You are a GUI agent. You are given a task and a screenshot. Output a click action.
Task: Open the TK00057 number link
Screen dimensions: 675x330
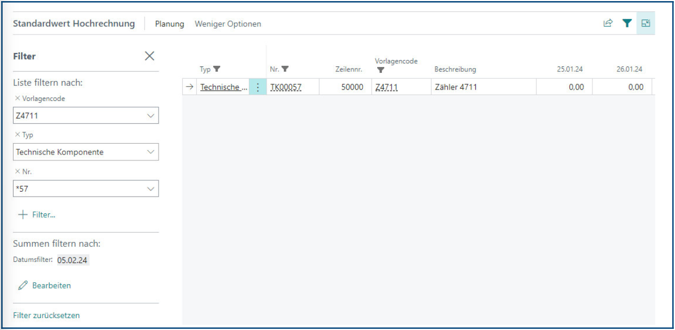coord(285,87)
